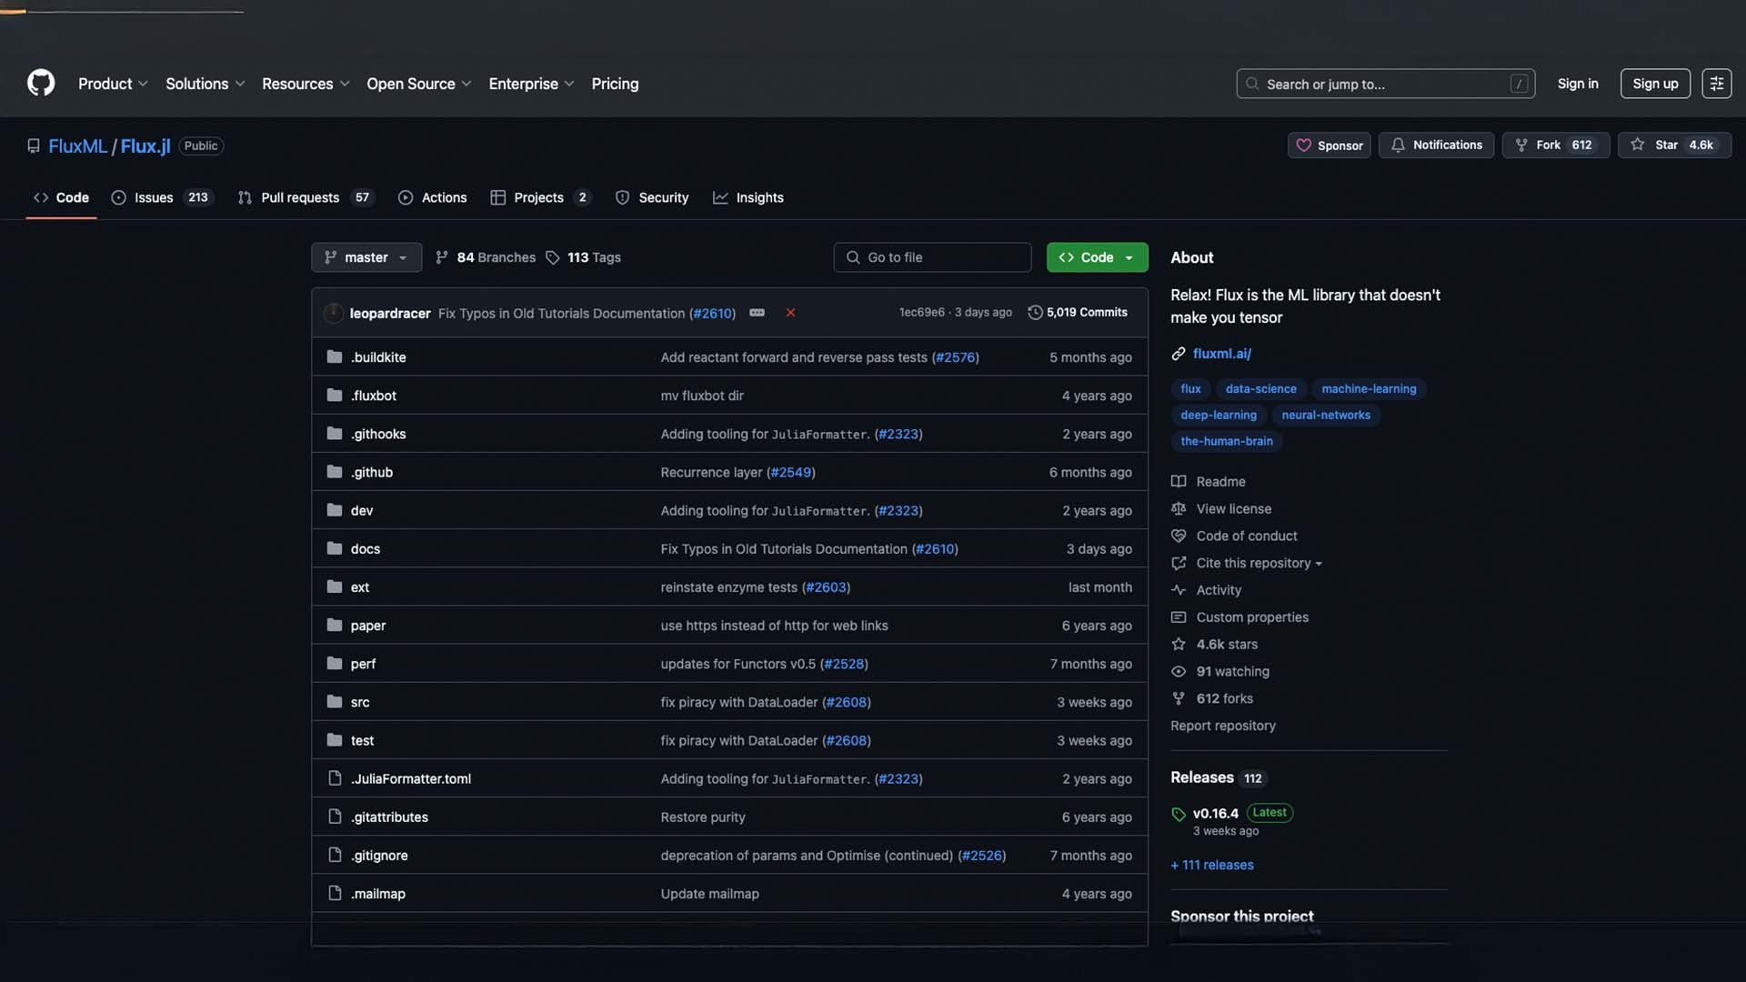The height and width of the screenshot is (982, 1746).
Task: Expand the Resources menu
Action: [306, 84]
